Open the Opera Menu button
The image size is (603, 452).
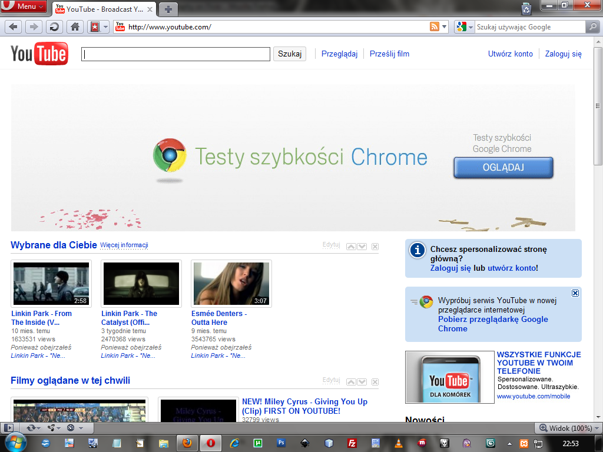24,6
